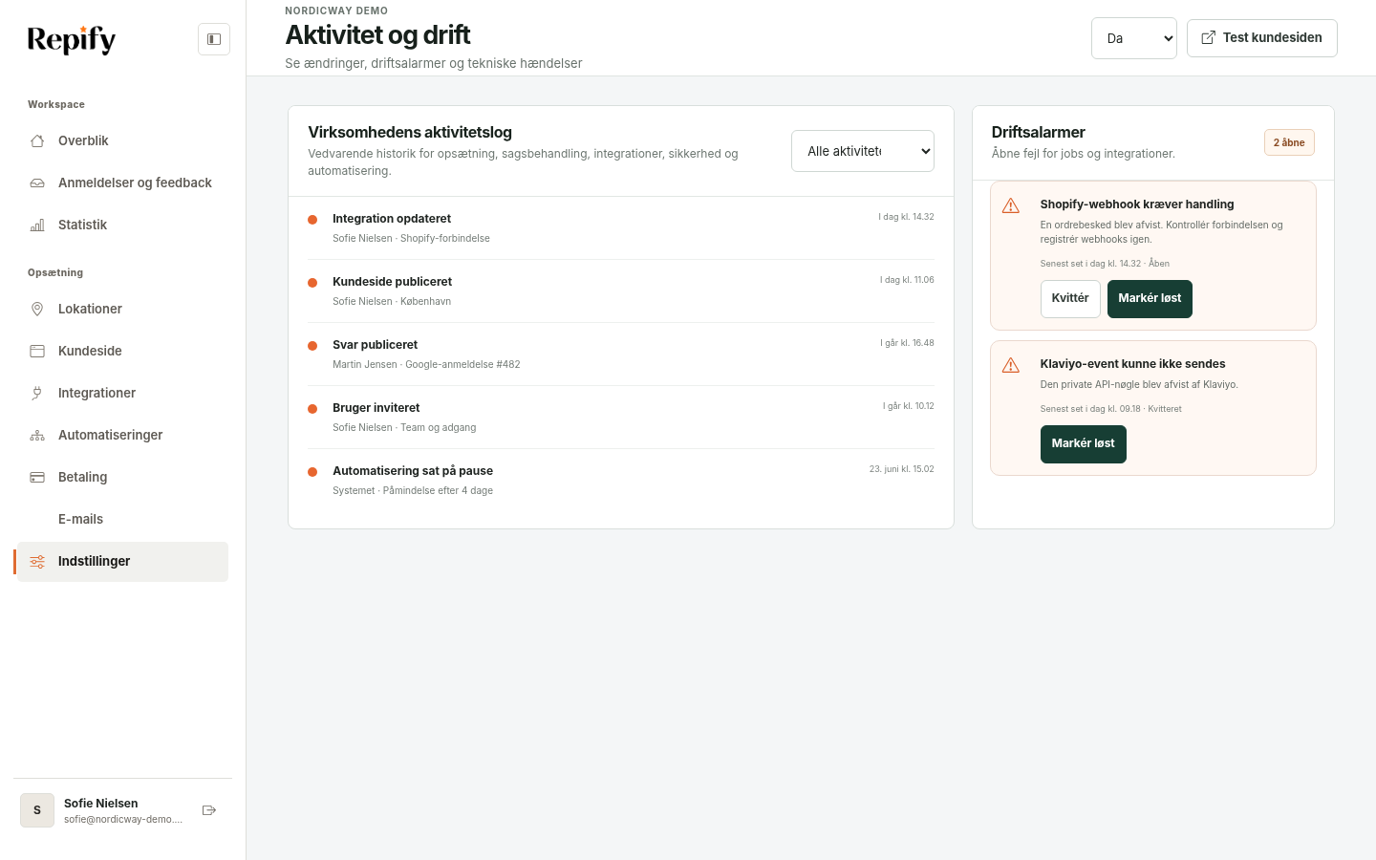1376x860 pixels.
Task: Go to Anmeldelser og feedback
Action: pyautogui.click(x=122, y=183)
